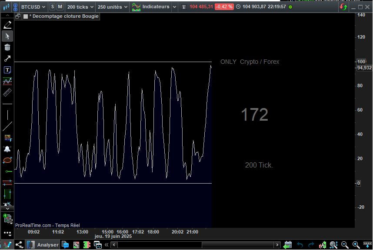Open the trading tools icon with badge 1
The width and height of the screenshot is (373, 250).
[x=8, y=219]
